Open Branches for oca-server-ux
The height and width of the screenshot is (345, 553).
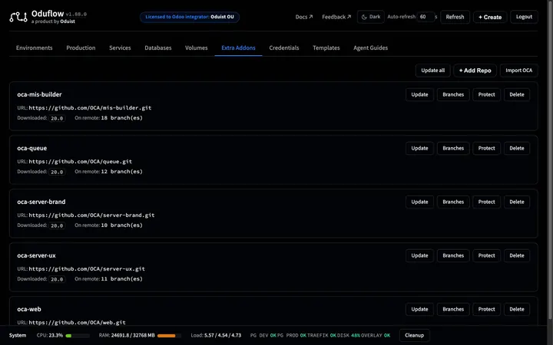tap(453, 255)
